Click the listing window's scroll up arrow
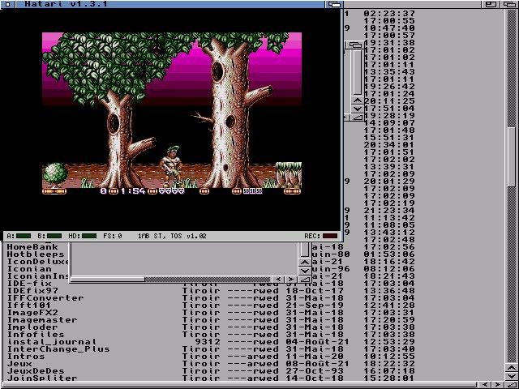The width and height of the screenshot is (519, 389). pos(512,368)
